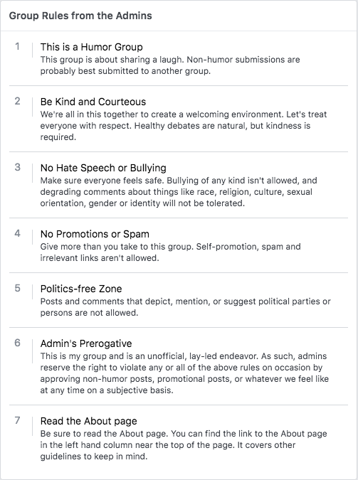This screenshot has width=358, height=480.
Task: Click text about link to About page
Action: [184, 445]
